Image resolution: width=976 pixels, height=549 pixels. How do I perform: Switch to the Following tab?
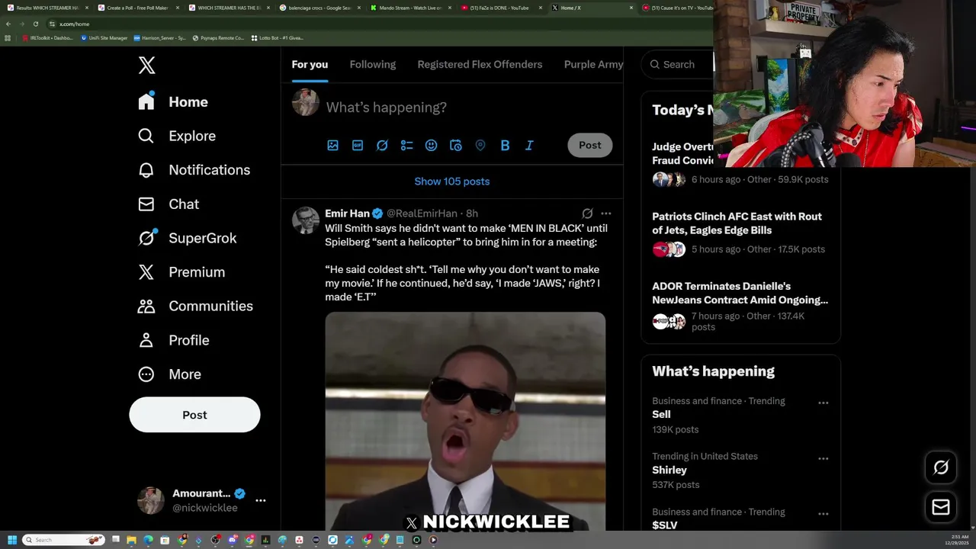(373, 65)
